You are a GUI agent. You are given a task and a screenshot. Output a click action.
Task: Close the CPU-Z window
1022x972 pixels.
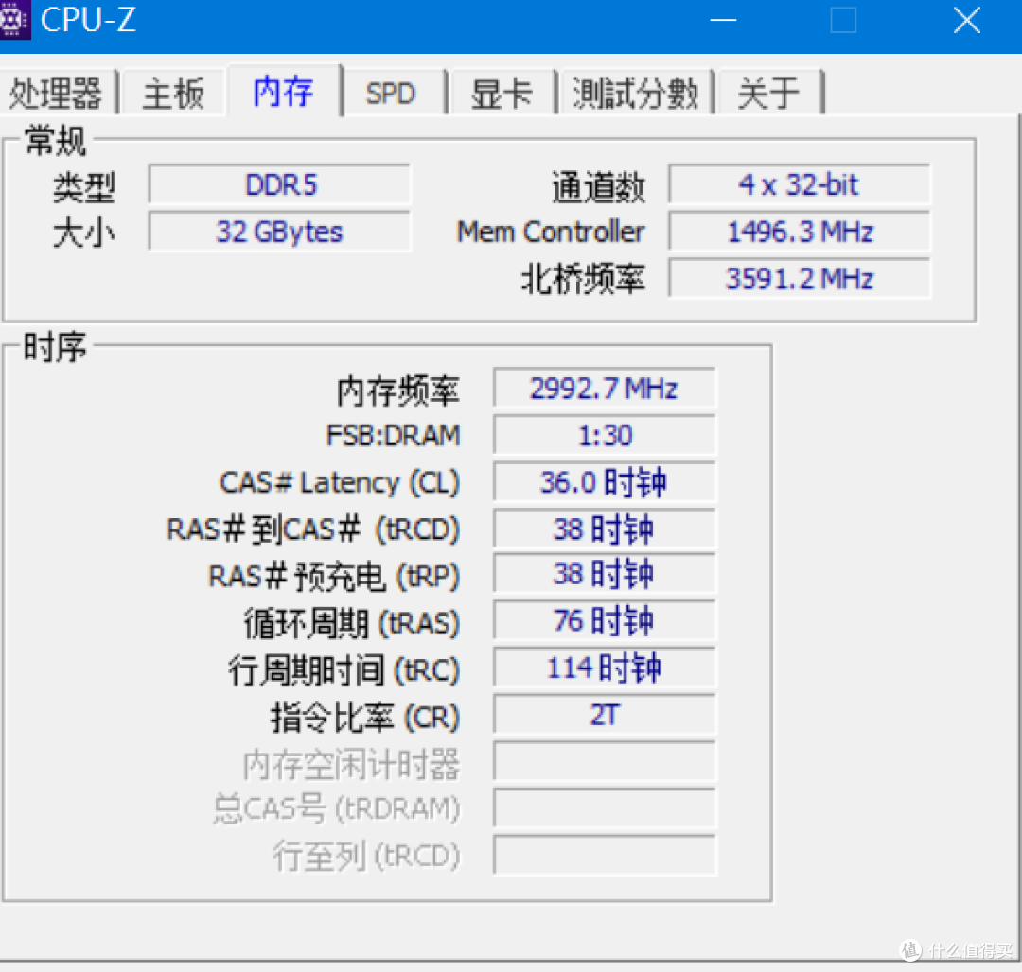tap(967, 20)
